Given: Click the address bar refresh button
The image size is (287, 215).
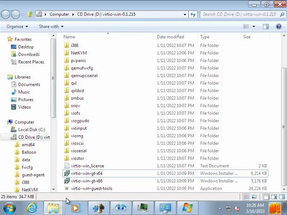Looking at the screenshot, I should [193, 14].
